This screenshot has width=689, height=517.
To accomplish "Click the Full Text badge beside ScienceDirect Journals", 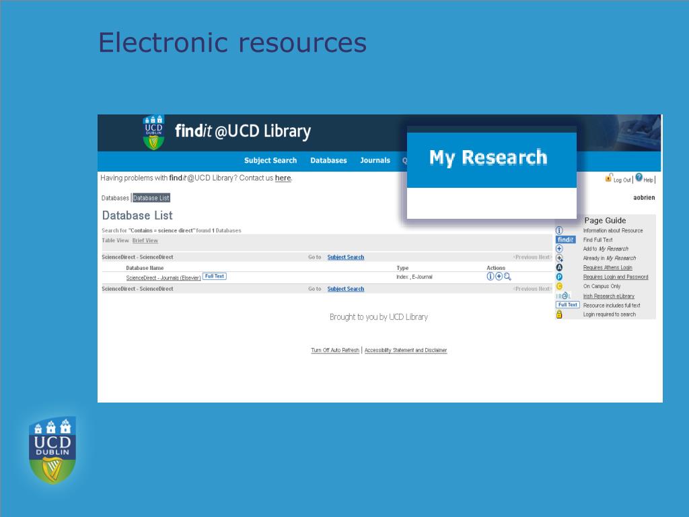I will pos(215,277).
